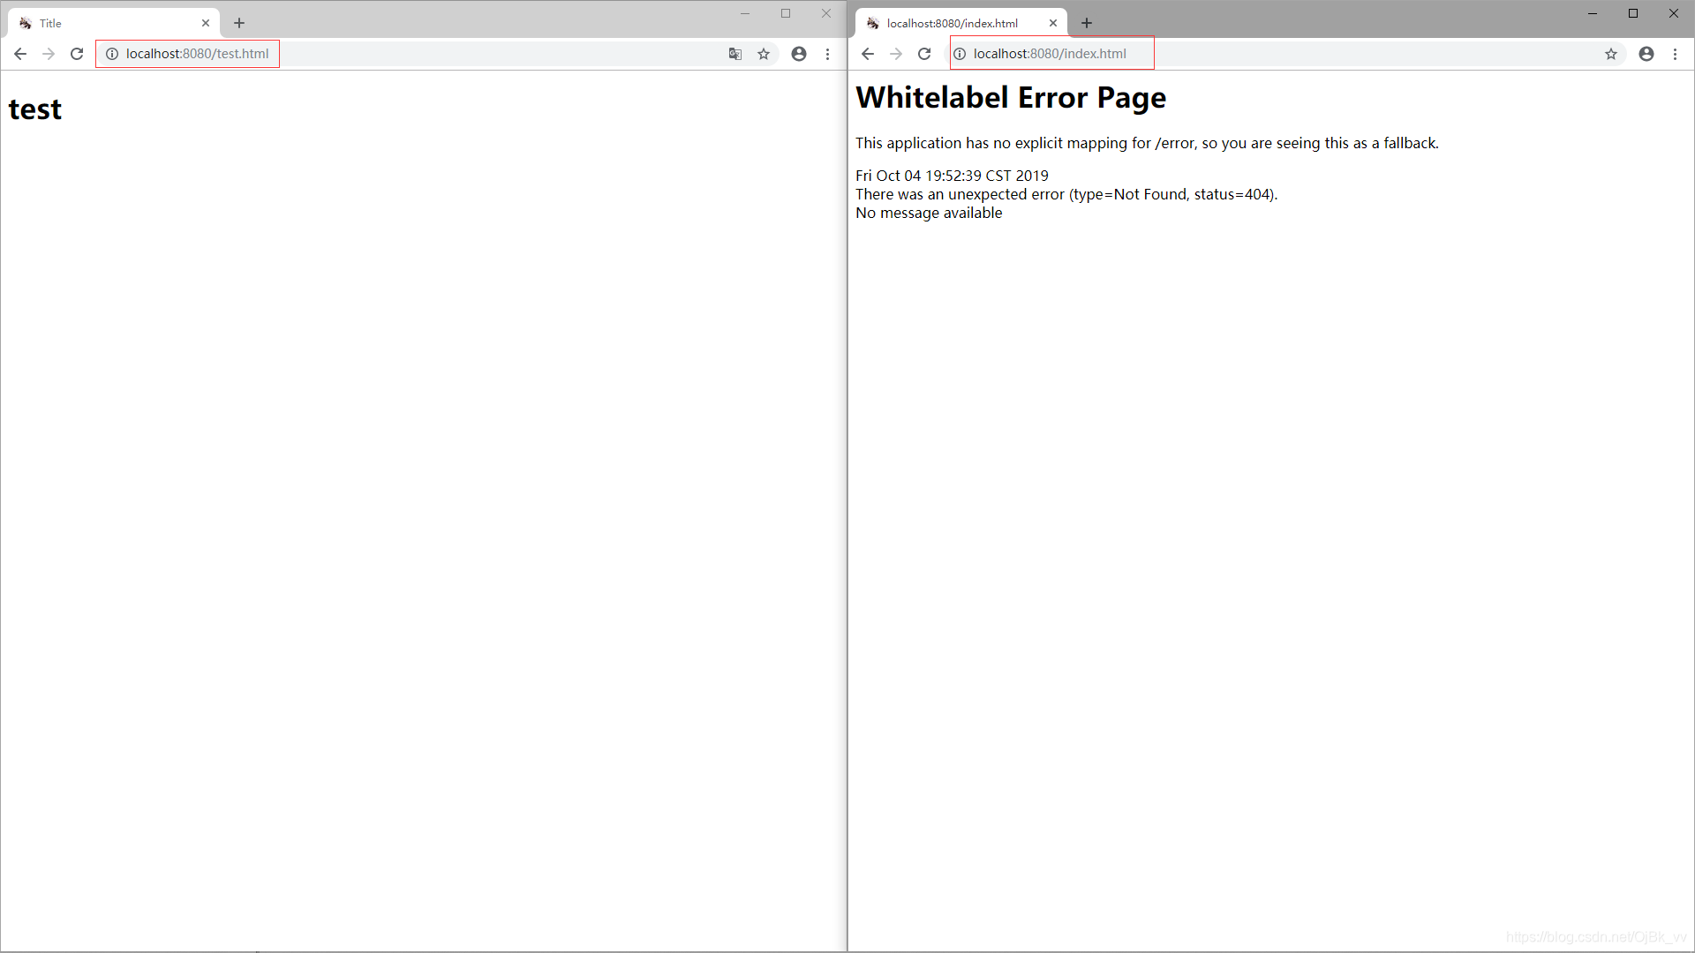The height and width of the screenshot is (953, 1695).
Task: Bookmark test.html with star icon
Action: pyautogui.click(x=764, y=54)
